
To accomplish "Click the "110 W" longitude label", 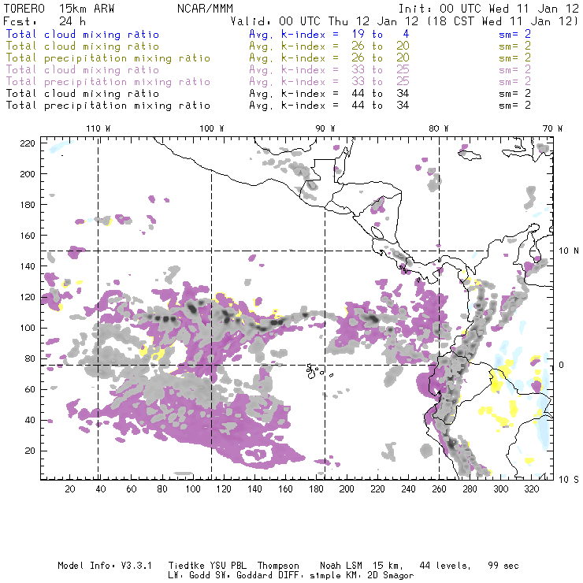I will 98,128.
